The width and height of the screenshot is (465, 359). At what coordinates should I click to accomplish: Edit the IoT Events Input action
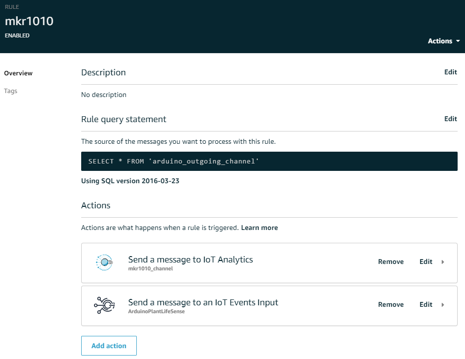pos(426,304)
